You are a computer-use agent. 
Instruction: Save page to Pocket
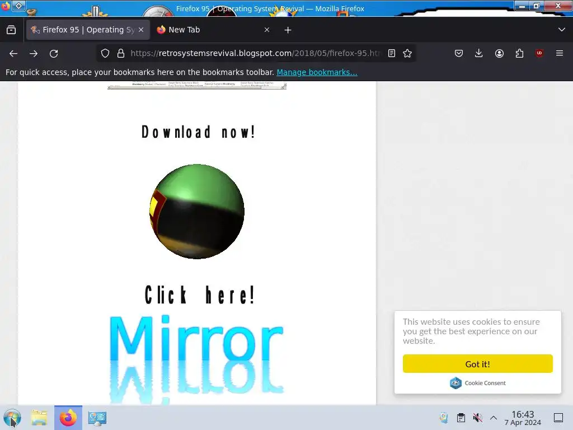459,53
